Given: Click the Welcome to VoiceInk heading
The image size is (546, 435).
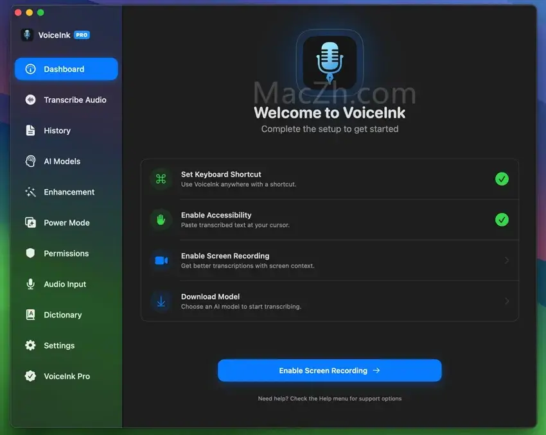Looking at the screenshot, I should tap(330, 113).
